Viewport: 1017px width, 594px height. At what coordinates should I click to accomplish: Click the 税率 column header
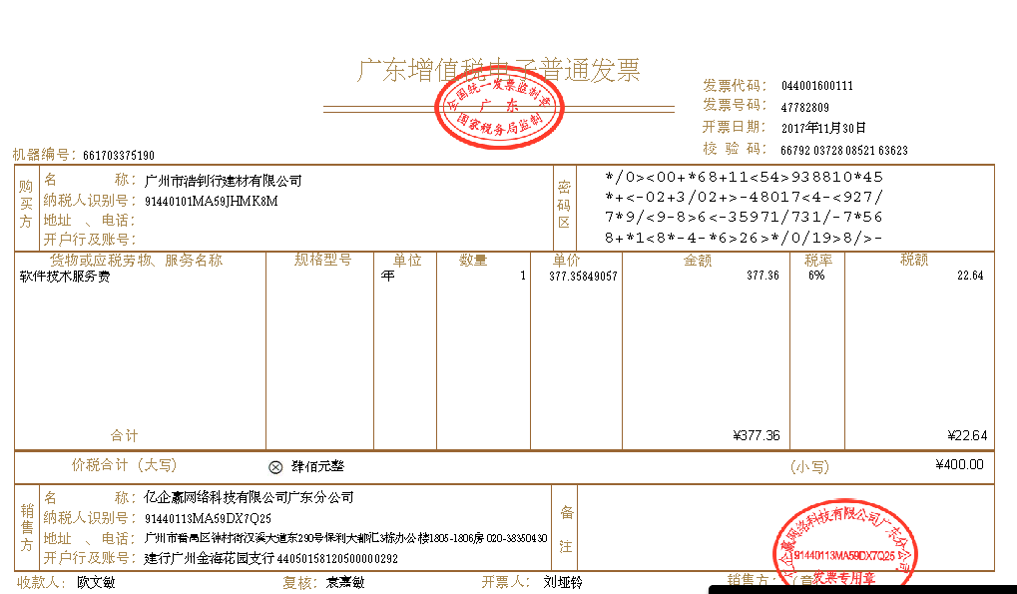(817, 260)
